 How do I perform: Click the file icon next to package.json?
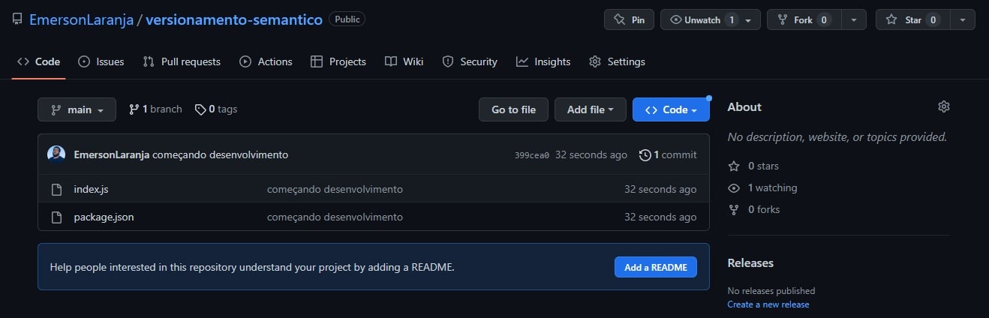pos(56,217)
